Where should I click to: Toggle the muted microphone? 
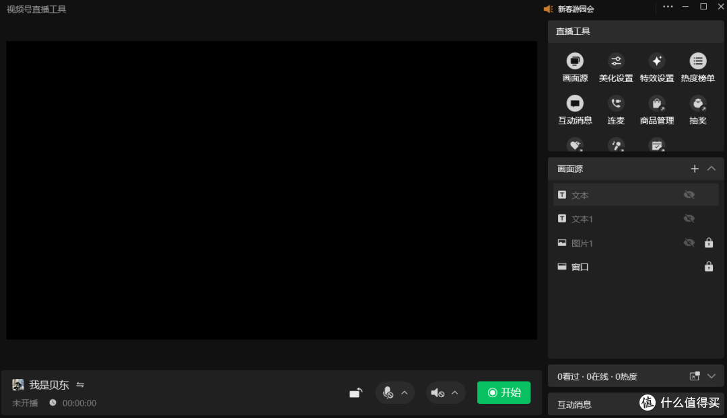coord(388,393)
